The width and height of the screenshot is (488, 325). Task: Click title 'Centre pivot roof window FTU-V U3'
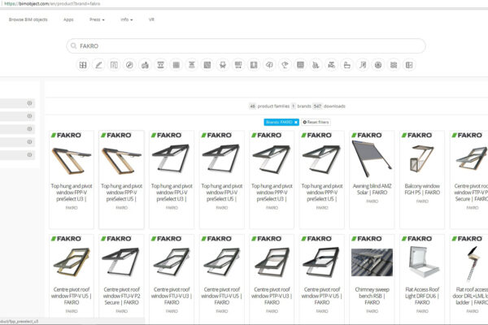click(x=172, y=296)
